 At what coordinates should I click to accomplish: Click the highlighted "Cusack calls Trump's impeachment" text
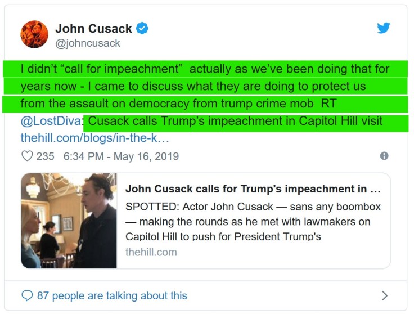click(236, 121)
